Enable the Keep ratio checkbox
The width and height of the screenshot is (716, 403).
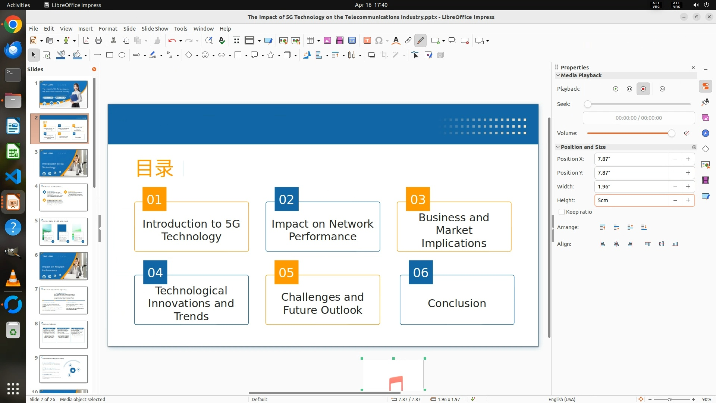coord(562,212)
